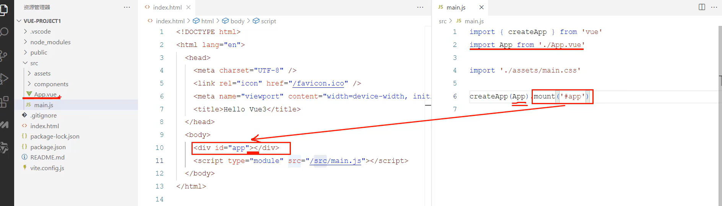Open .gitignore in the file tree

(x=43, y=115)
